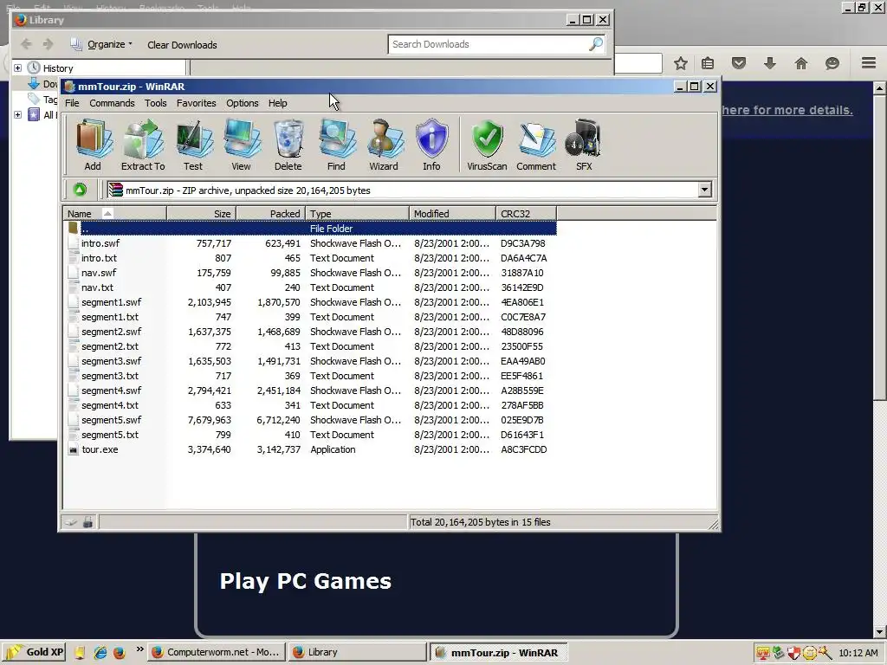Click the Add toolbar icon in WinRAR

(x=94, y=145)
